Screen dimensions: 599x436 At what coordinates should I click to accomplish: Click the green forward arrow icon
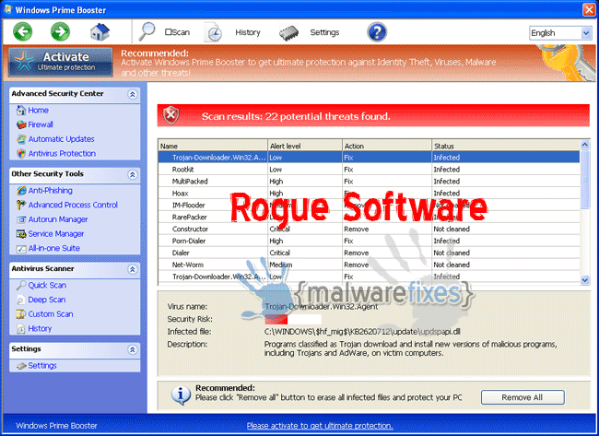click(60, 31)
